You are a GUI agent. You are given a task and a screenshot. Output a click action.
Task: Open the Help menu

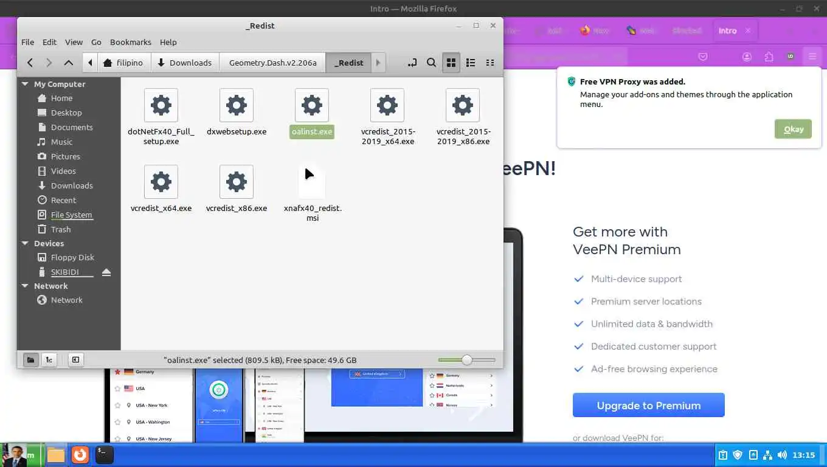[x=168, y=42]
